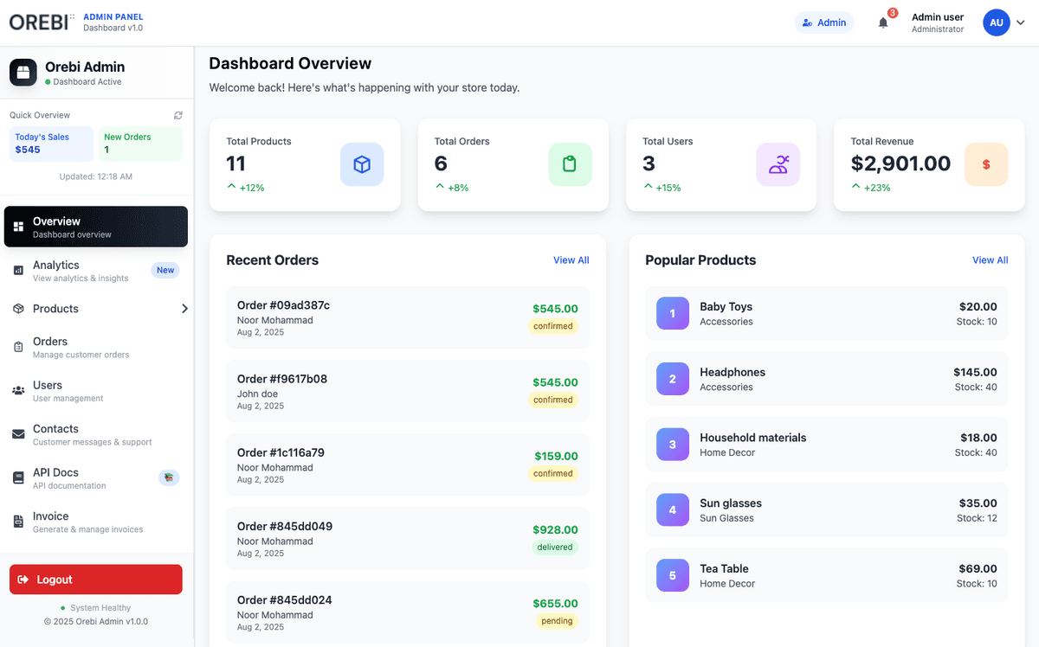Select Overview in the sidebar

(96, 227)
